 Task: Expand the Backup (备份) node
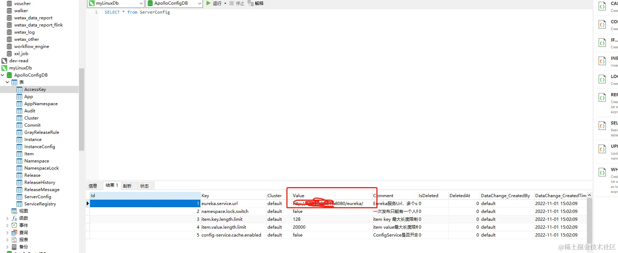[7, 247]
